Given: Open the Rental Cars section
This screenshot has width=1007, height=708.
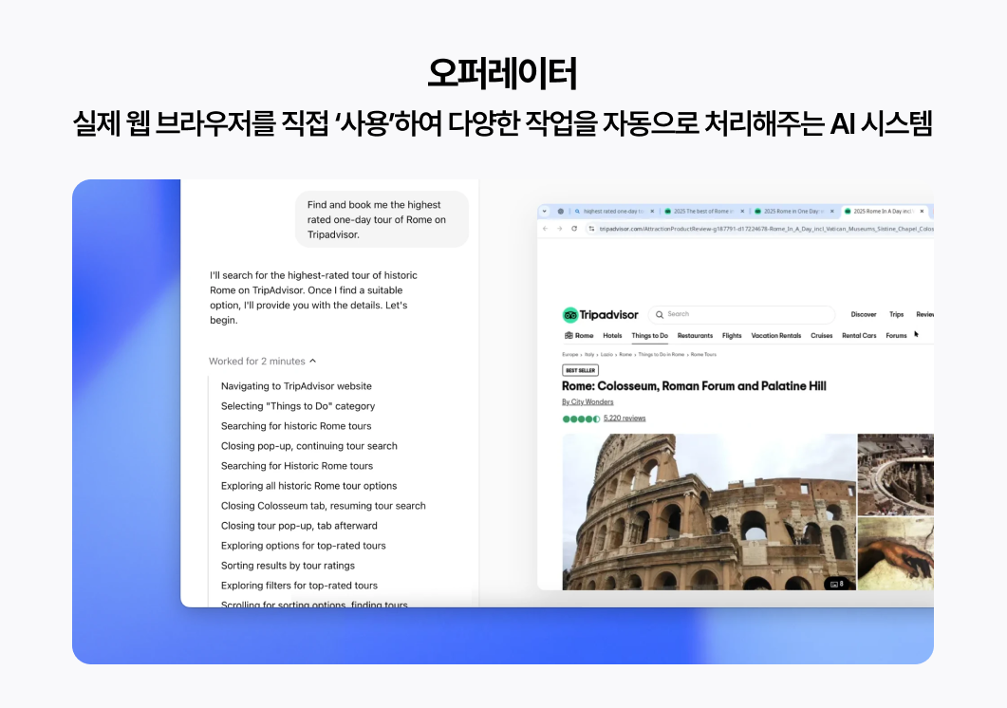Looking at the screenshot, I should pyautogui.click(x=859, y=335).
